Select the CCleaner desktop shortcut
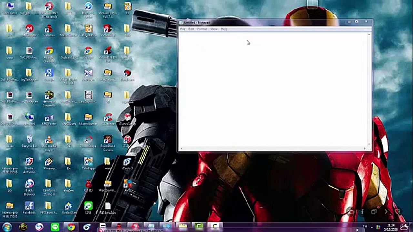The width and height of the screenshot is (413, 232). coord(108,119)
